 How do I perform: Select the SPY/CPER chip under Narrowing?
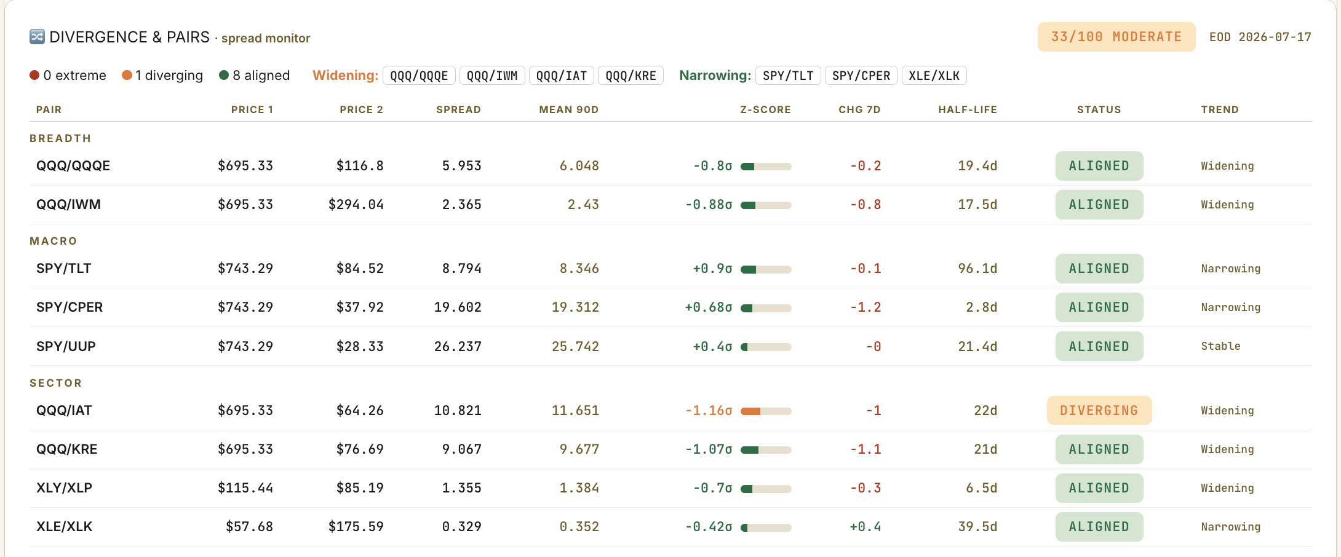point(861,76)
